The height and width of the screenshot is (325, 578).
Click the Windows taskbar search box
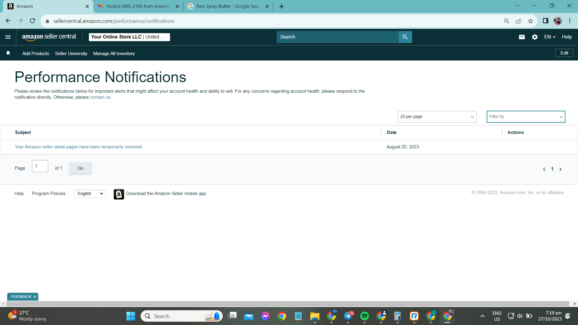click(182, 316)
